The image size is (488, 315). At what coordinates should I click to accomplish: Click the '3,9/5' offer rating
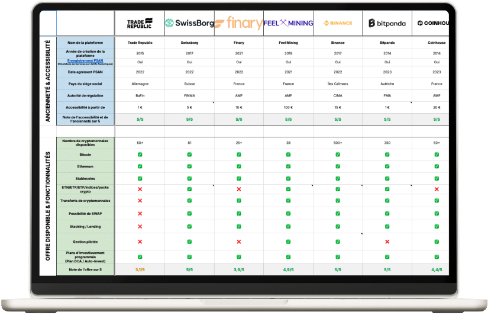click(239, 270)
